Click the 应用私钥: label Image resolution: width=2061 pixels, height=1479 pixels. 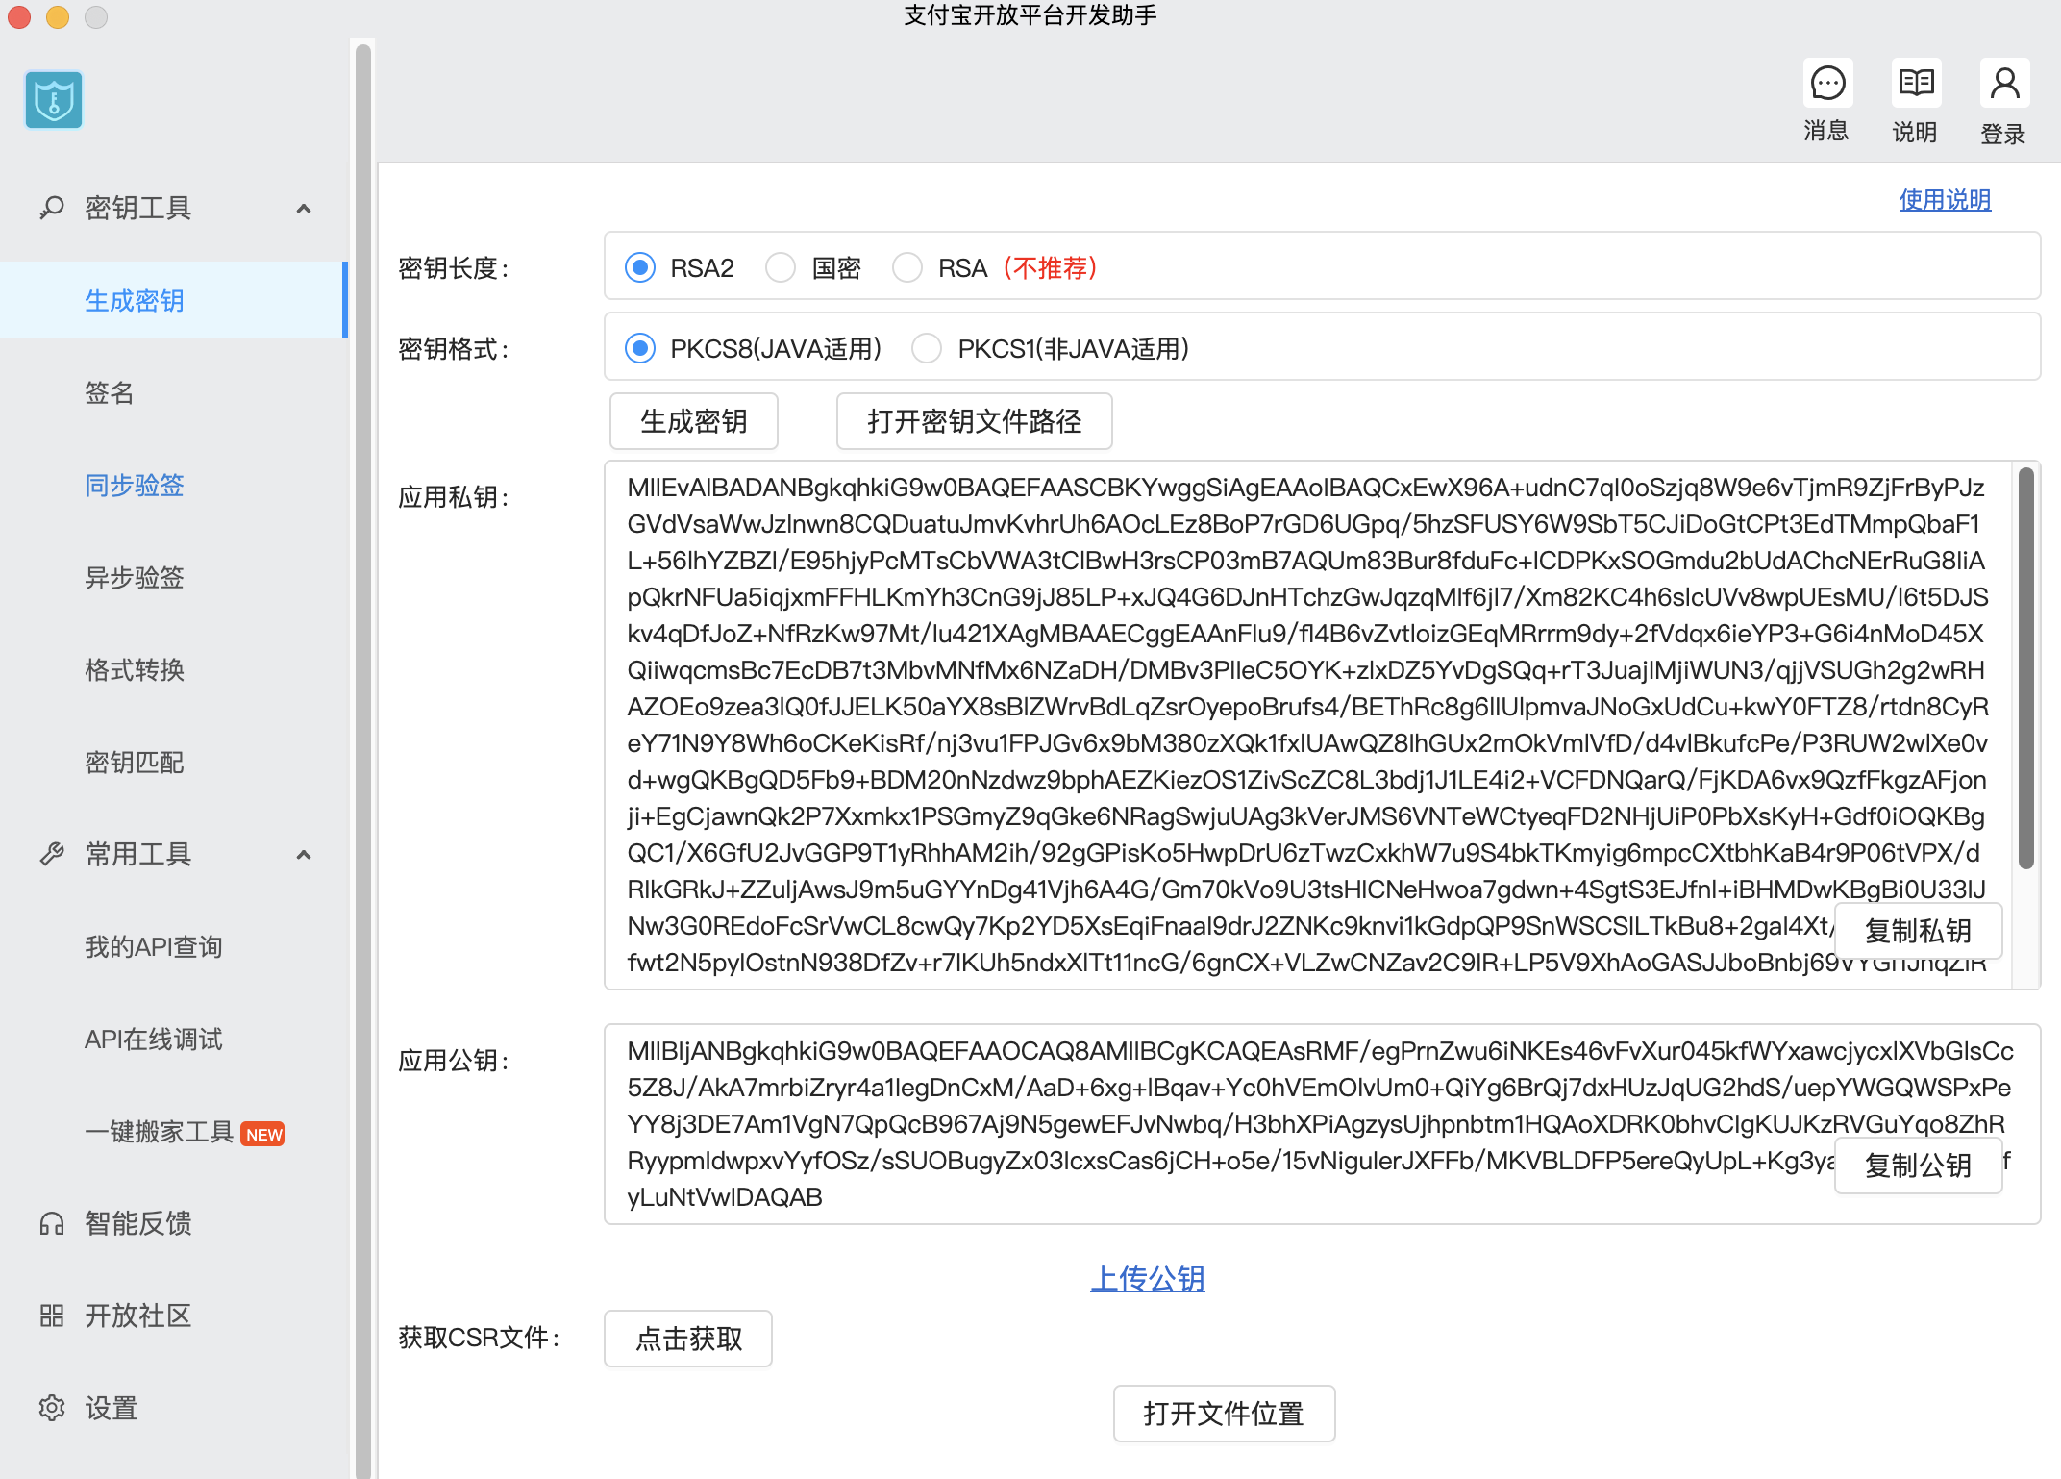454,497
